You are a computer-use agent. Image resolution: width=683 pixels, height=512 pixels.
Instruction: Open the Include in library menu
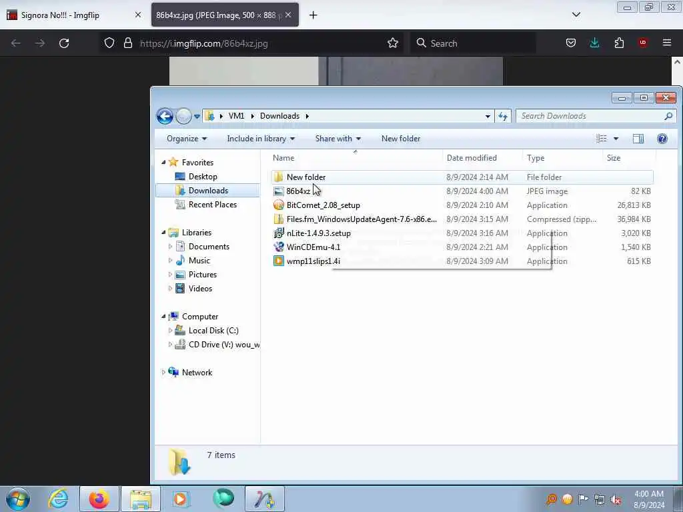[x=261, y=139]
